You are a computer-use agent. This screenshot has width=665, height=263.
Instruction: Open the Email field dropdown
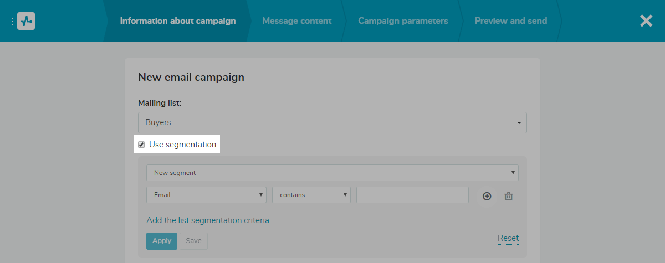coord(206,195)
